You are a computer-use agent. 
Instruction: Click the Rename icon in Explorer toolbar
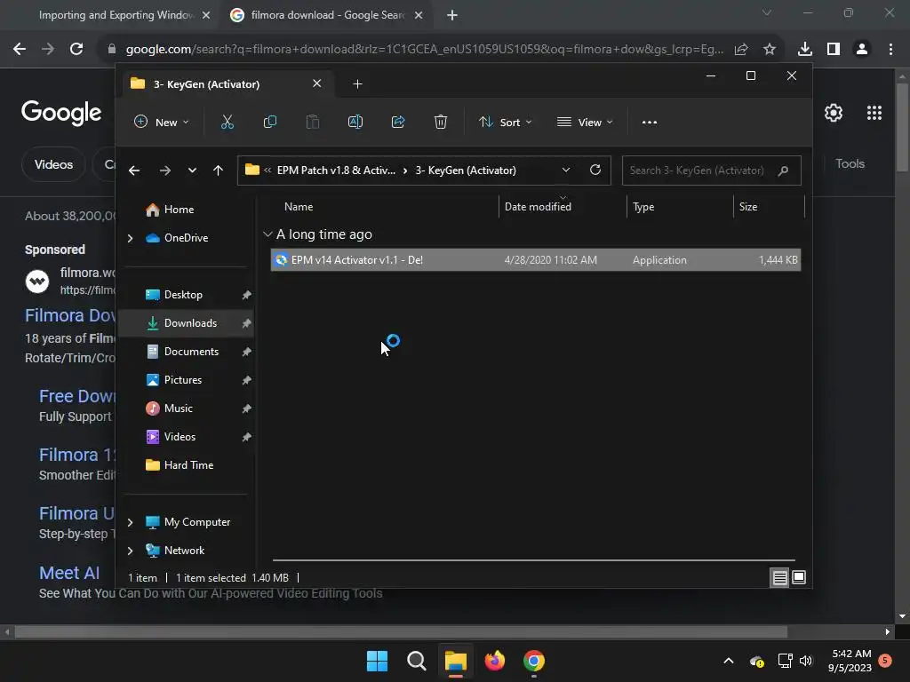(x=355, y=122)
